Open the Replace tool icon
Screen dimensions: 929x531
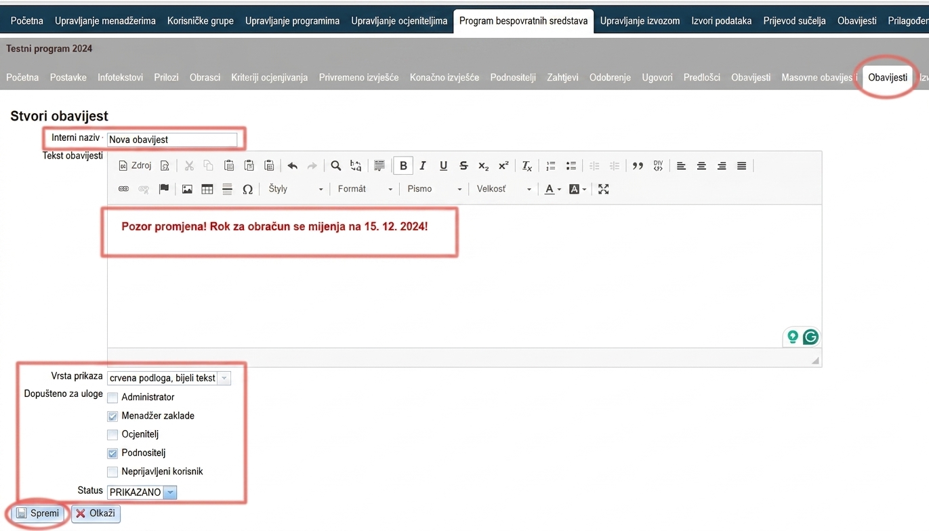pyautogui.click(x=356, y=165)
